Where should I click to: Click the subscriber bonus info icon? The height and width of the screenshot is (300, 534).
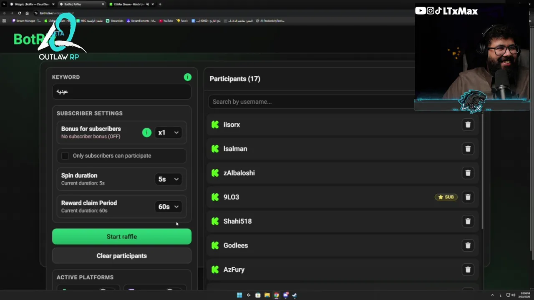click(146, 132)
